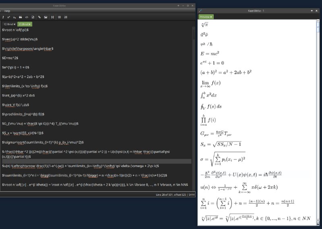Insert fenced code block icon

pyautogui.click(x=33, y=17)
